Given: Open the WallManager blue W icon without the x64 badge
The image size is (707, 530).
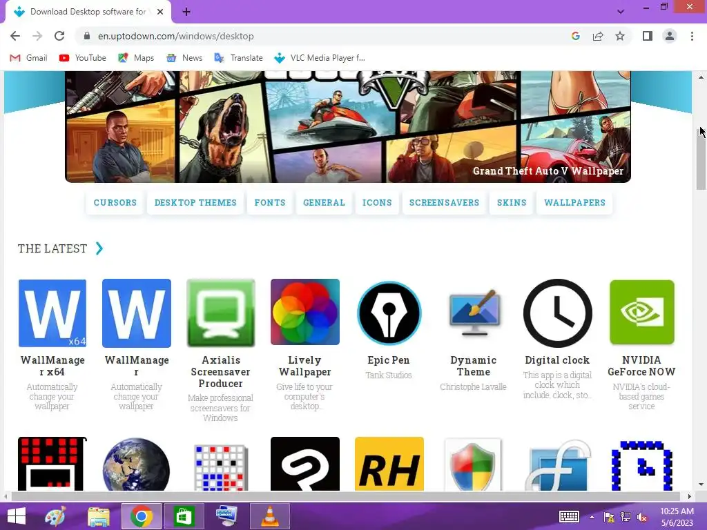Looking at the screenshot, I should pyautogui.click(x=137, y=313).
